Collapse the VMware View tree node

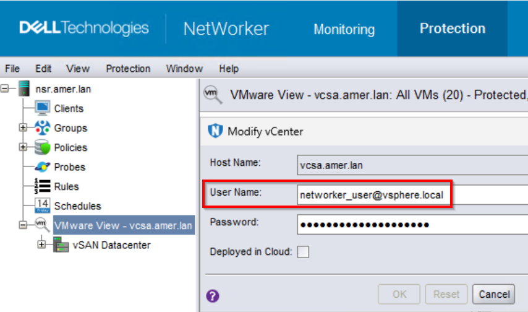pyautogui.click(x=22, y=225)
